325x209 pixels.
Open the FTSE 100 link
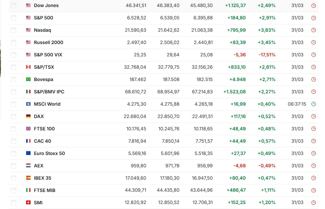tap(44, 129)
